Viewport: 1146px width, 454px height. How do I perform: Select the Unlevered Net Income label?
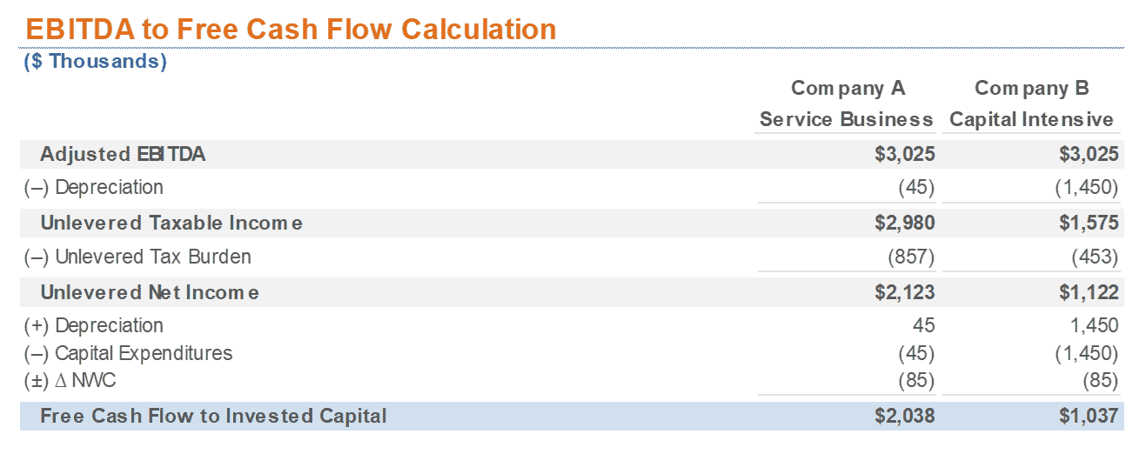[150, 292]
